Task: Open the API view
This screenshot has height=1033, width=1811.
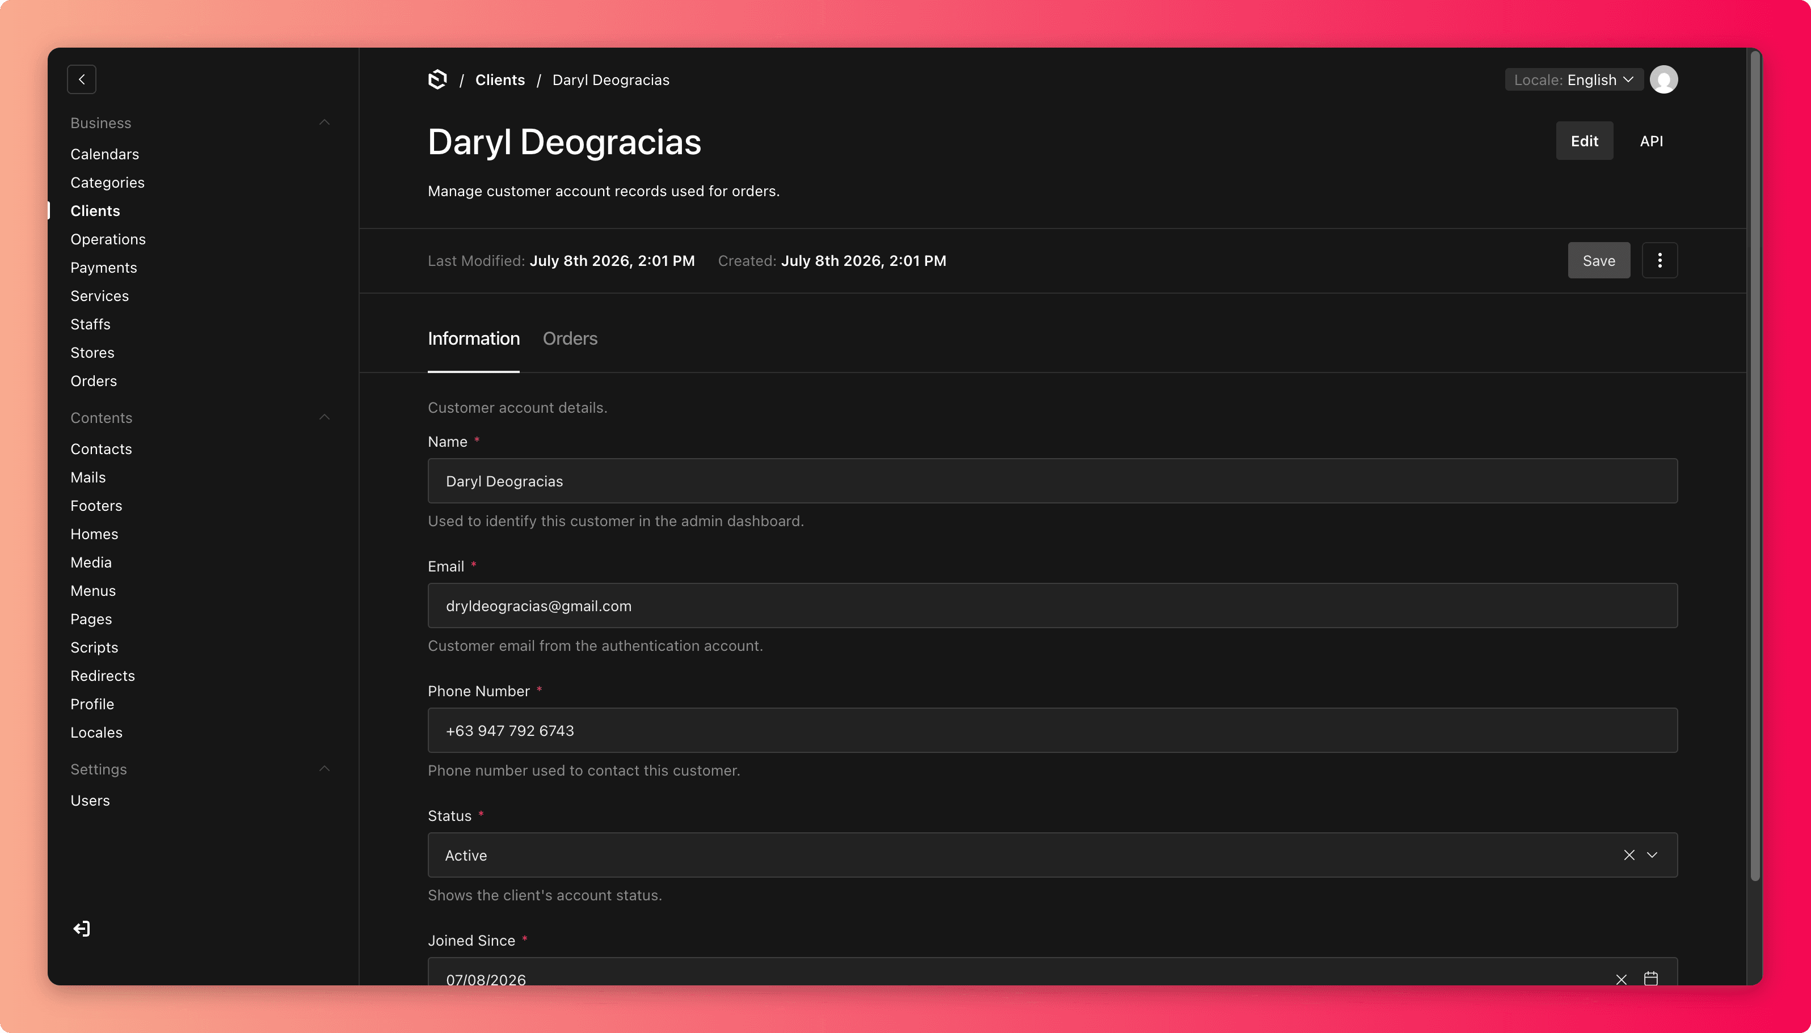Action: [x=1650, y=141]
